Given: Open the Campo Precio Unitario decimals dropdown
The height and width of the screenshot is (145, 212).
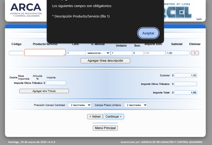Looking at the screenshot, I should 136,105.
